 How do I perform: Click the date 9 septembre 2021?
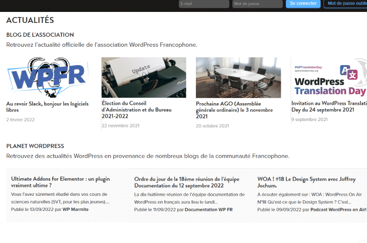click(x=309, y=119)
